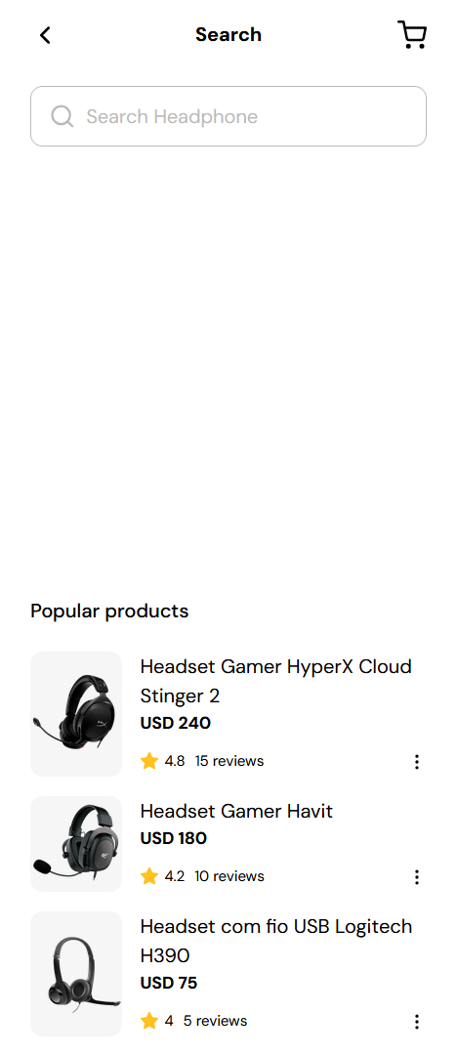
Task: Open Headset com fio USB Logitech H390
Action: click(x=276, y=941)
